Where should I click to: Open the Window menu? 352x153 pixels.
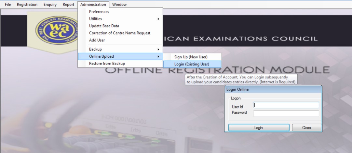119,5
